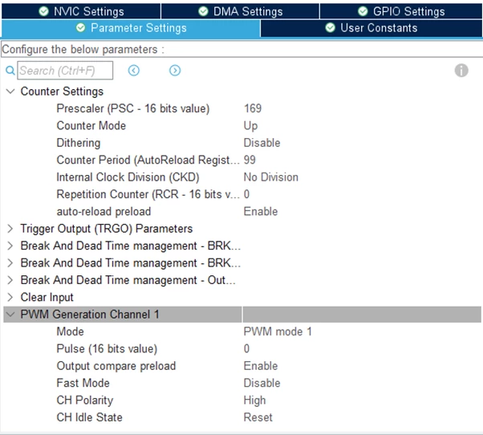Select the Parameter Settings tab
The height and width of the screenshot is (435, 483).
click(x=131, y=28)
